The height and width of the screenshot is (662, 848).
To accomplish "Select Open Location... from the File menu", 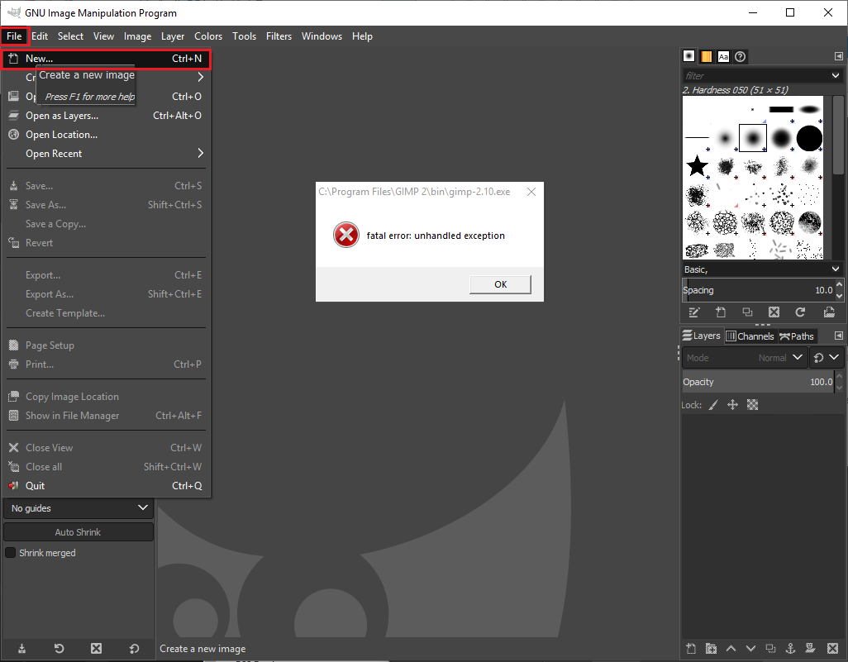I will (x=107, y=135).
